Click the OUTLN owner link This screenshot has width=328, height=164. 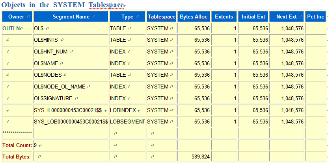click(x=11, y=29)
